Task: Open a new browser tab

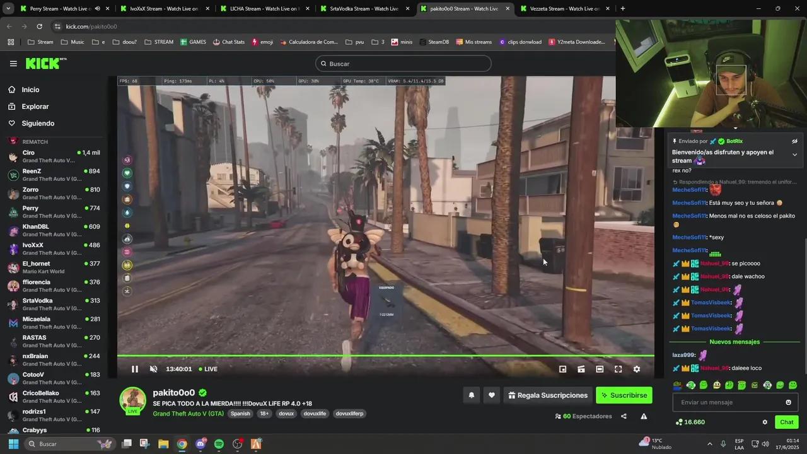Action: tap(623, 9)
